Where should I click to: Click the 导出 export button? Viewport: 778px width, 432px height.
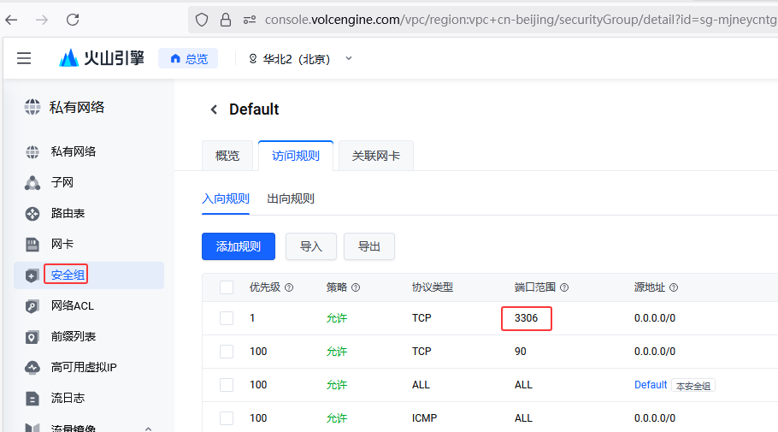pos(368,246)
